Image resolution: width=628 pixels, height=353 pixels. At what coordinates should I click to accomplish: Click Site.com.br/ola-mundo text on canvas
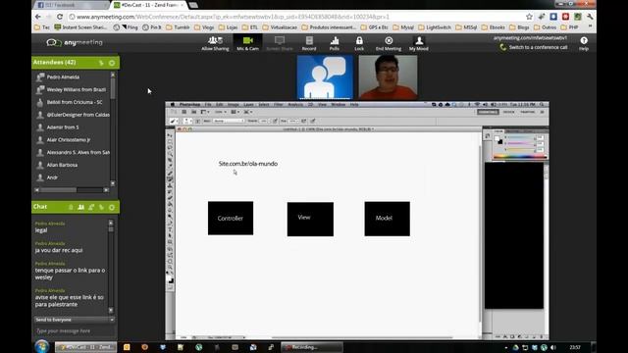click(248, 164)
